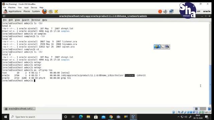
Task: Click VirtualBox icon in Windows taskbar
Action: click(x=133, y=117)
